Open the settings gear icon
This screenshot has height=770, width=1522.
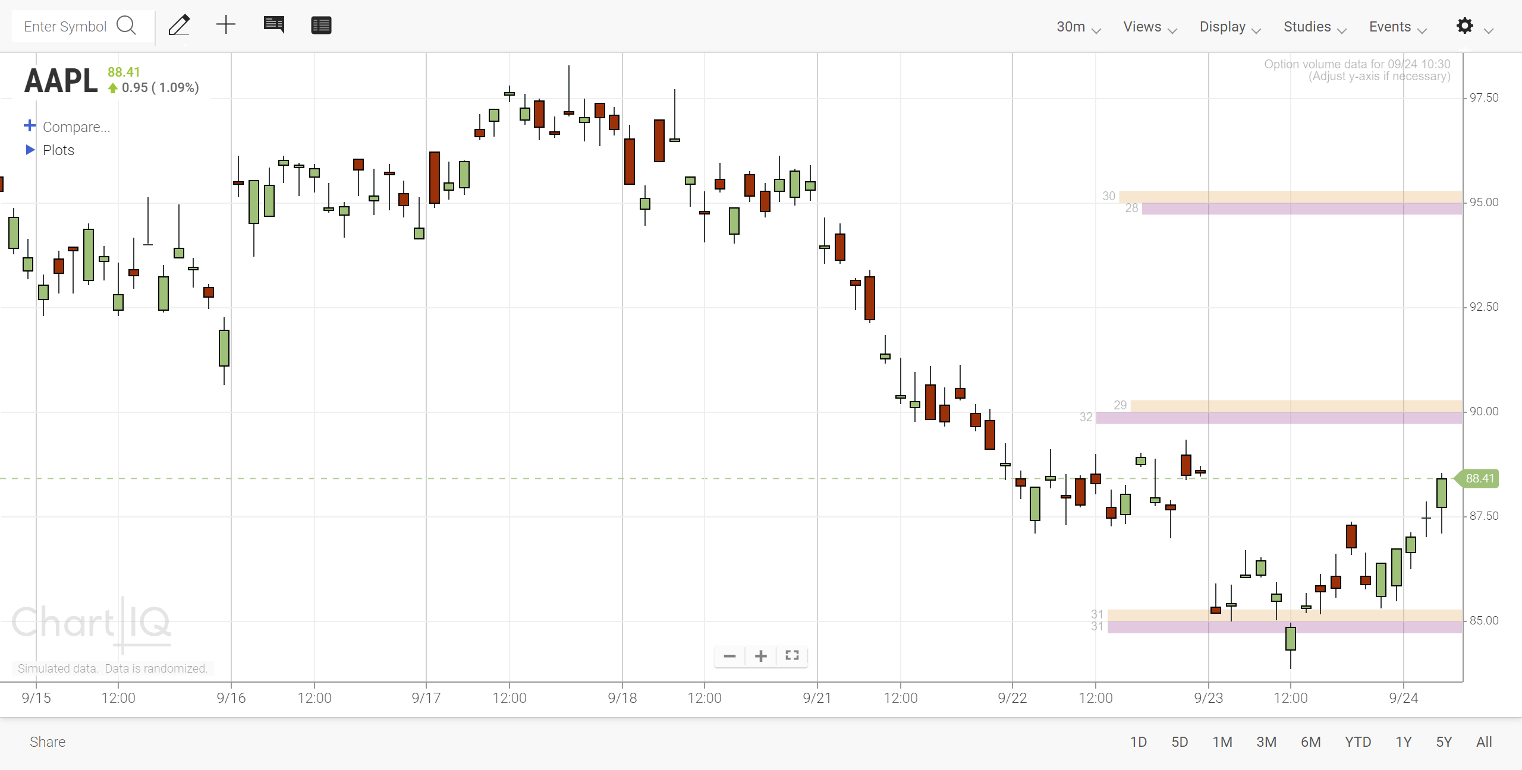(1465, 26)
